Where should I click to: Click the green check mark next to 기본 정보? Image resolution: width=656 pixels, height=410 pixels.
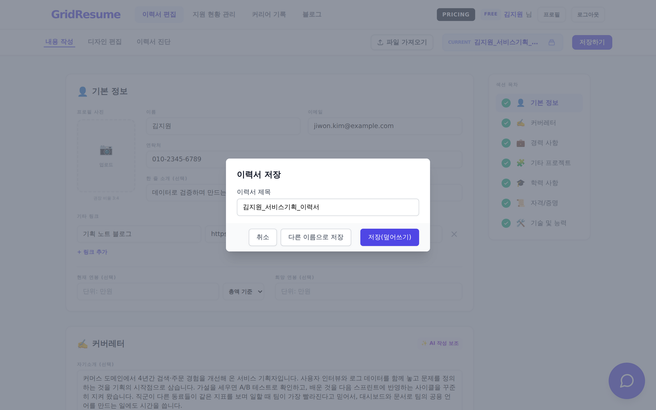click(x=506, y=103)
